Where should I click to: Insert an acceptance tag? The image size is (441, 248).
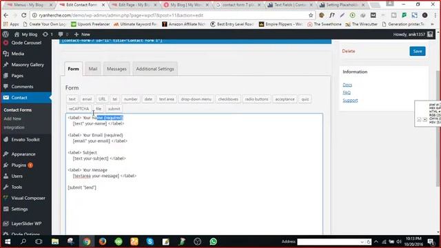tap(285, 99)
